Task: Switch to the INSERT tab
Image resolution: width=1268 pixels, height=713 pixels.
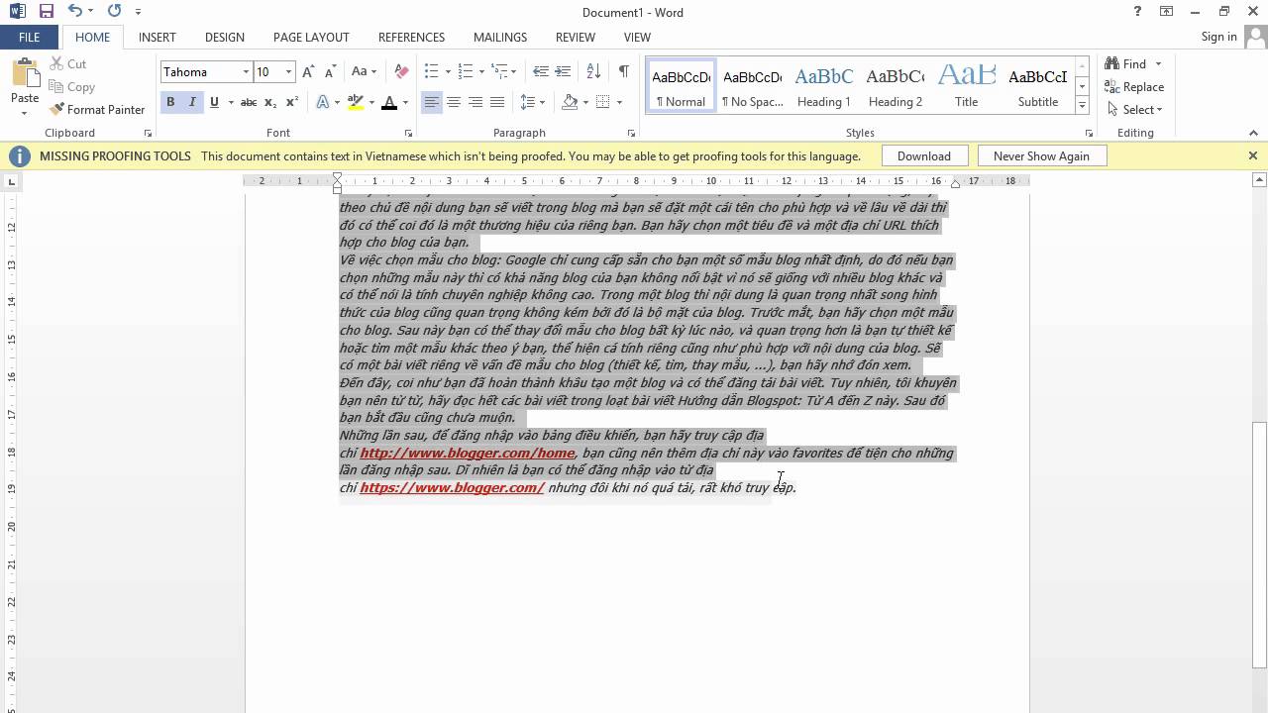Action: tap(158, 37)
